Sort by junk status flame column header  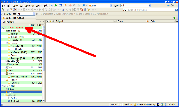pos(148,21)
